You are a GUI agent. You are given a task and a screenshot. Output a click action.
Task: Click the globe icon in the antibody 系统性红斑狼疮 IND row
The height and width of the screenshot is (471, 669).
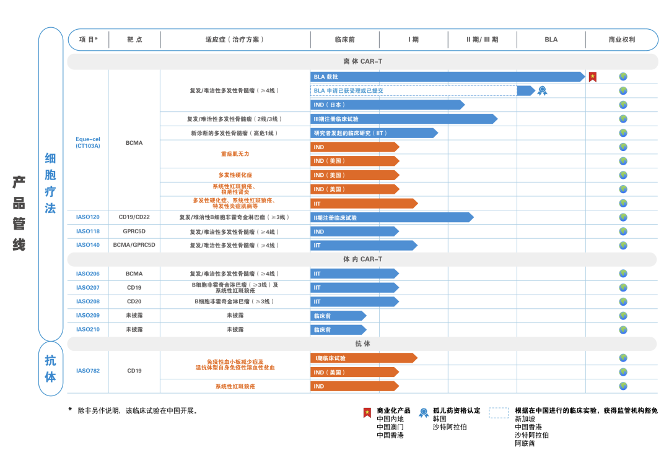(x=623, y=386)
